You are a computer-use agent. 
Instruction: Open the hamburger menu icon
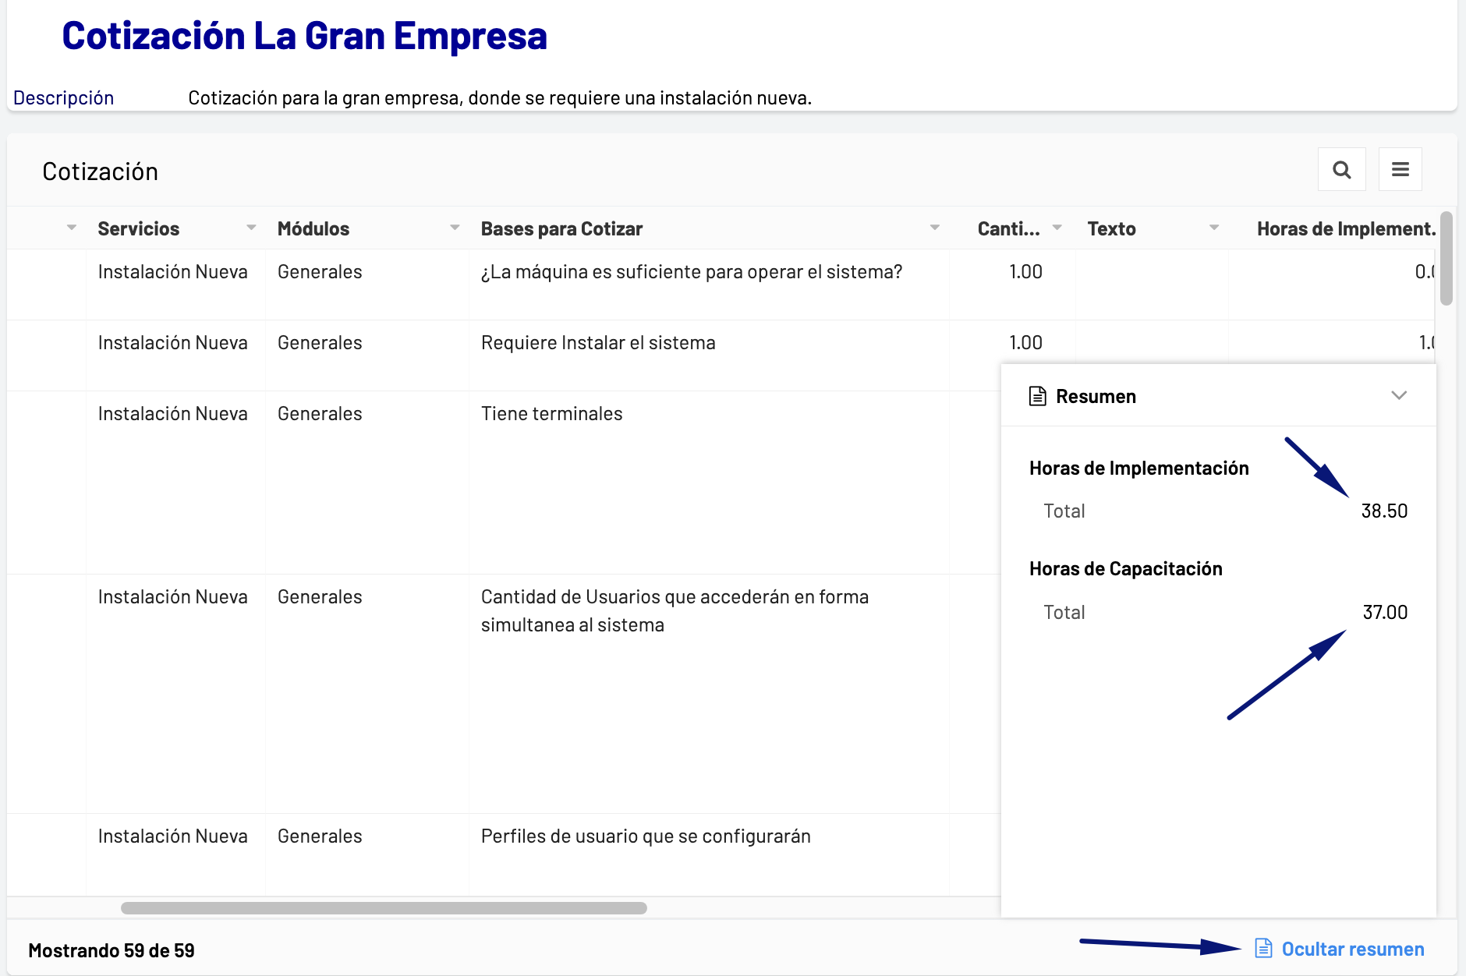[1400, 169]
